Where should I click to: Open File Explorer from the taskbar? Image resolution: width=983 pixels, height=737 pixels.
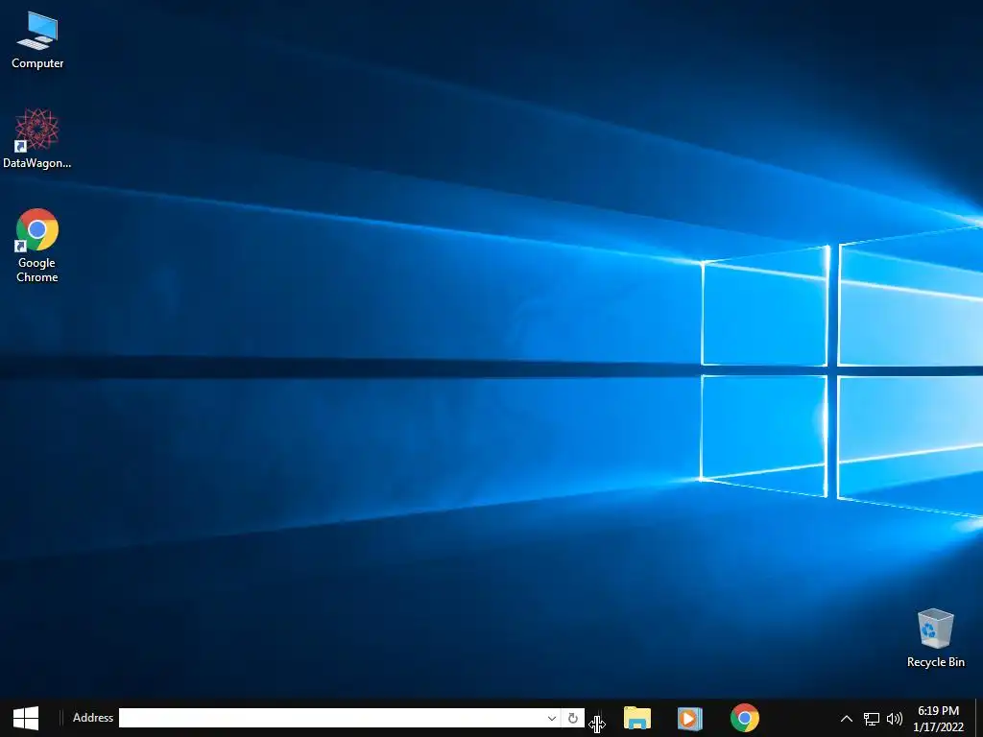coord(637,718)
